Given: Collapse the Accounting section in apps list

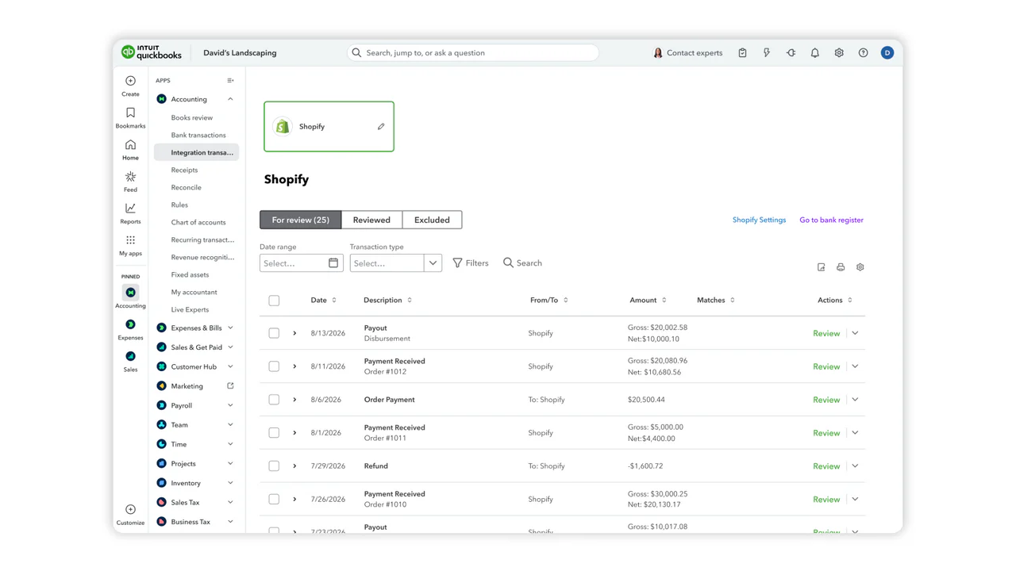Looking at the screenshot, I should coord(229,99).
